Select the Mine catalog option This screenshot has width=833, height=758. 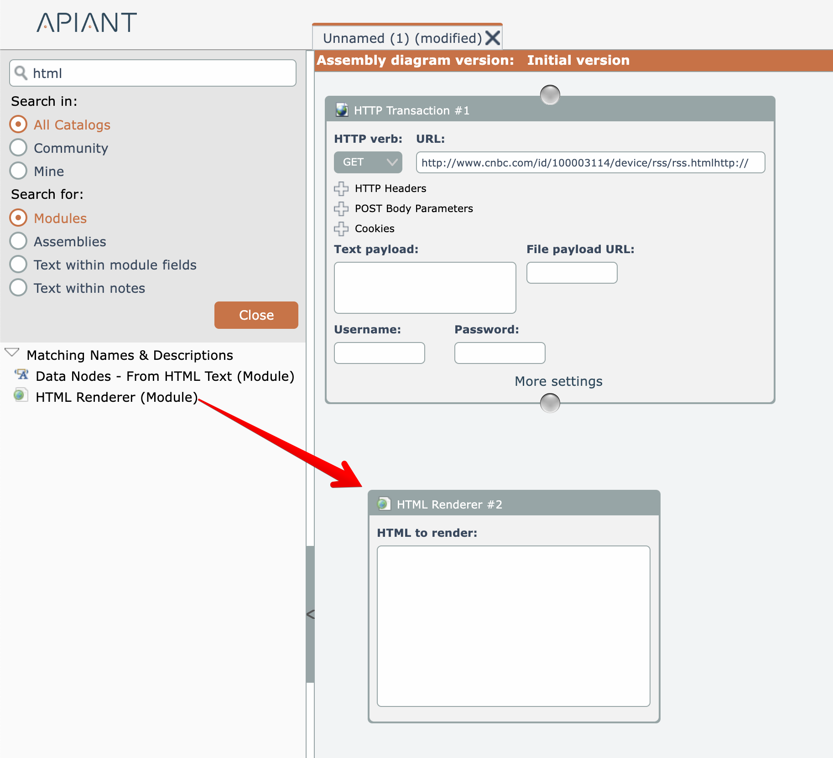pos(18,171)
